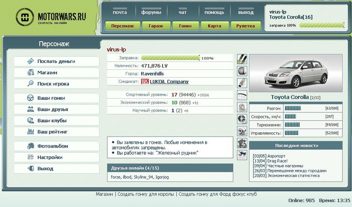
Task: Switch to the Рулетка tab
Action: coord(246,26)
